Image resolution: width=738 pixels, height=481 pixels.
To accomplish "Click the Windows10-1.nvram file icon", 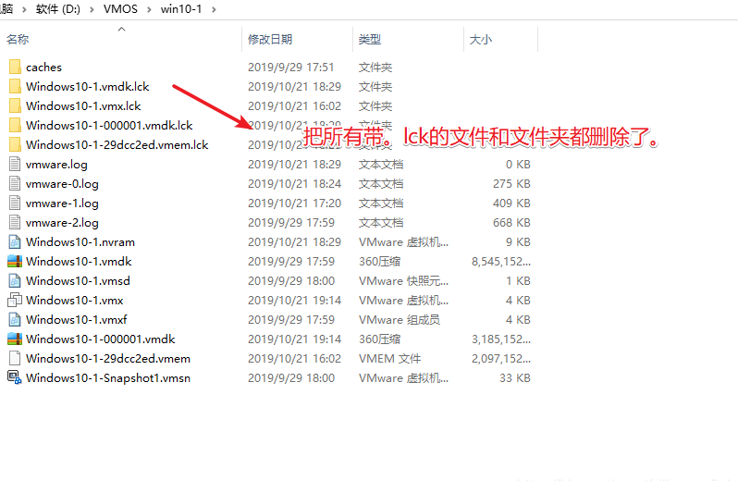I will click(x=15, y=242).
